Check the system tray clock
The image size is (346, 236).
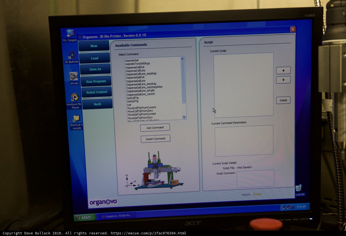[301, 207]
